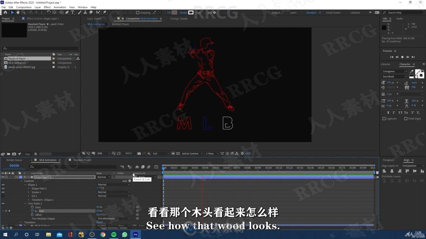This screenshot has width=426, height=239.
Task: Select the Brush tool
Action: pyautogui.click(x=80, y=13)
